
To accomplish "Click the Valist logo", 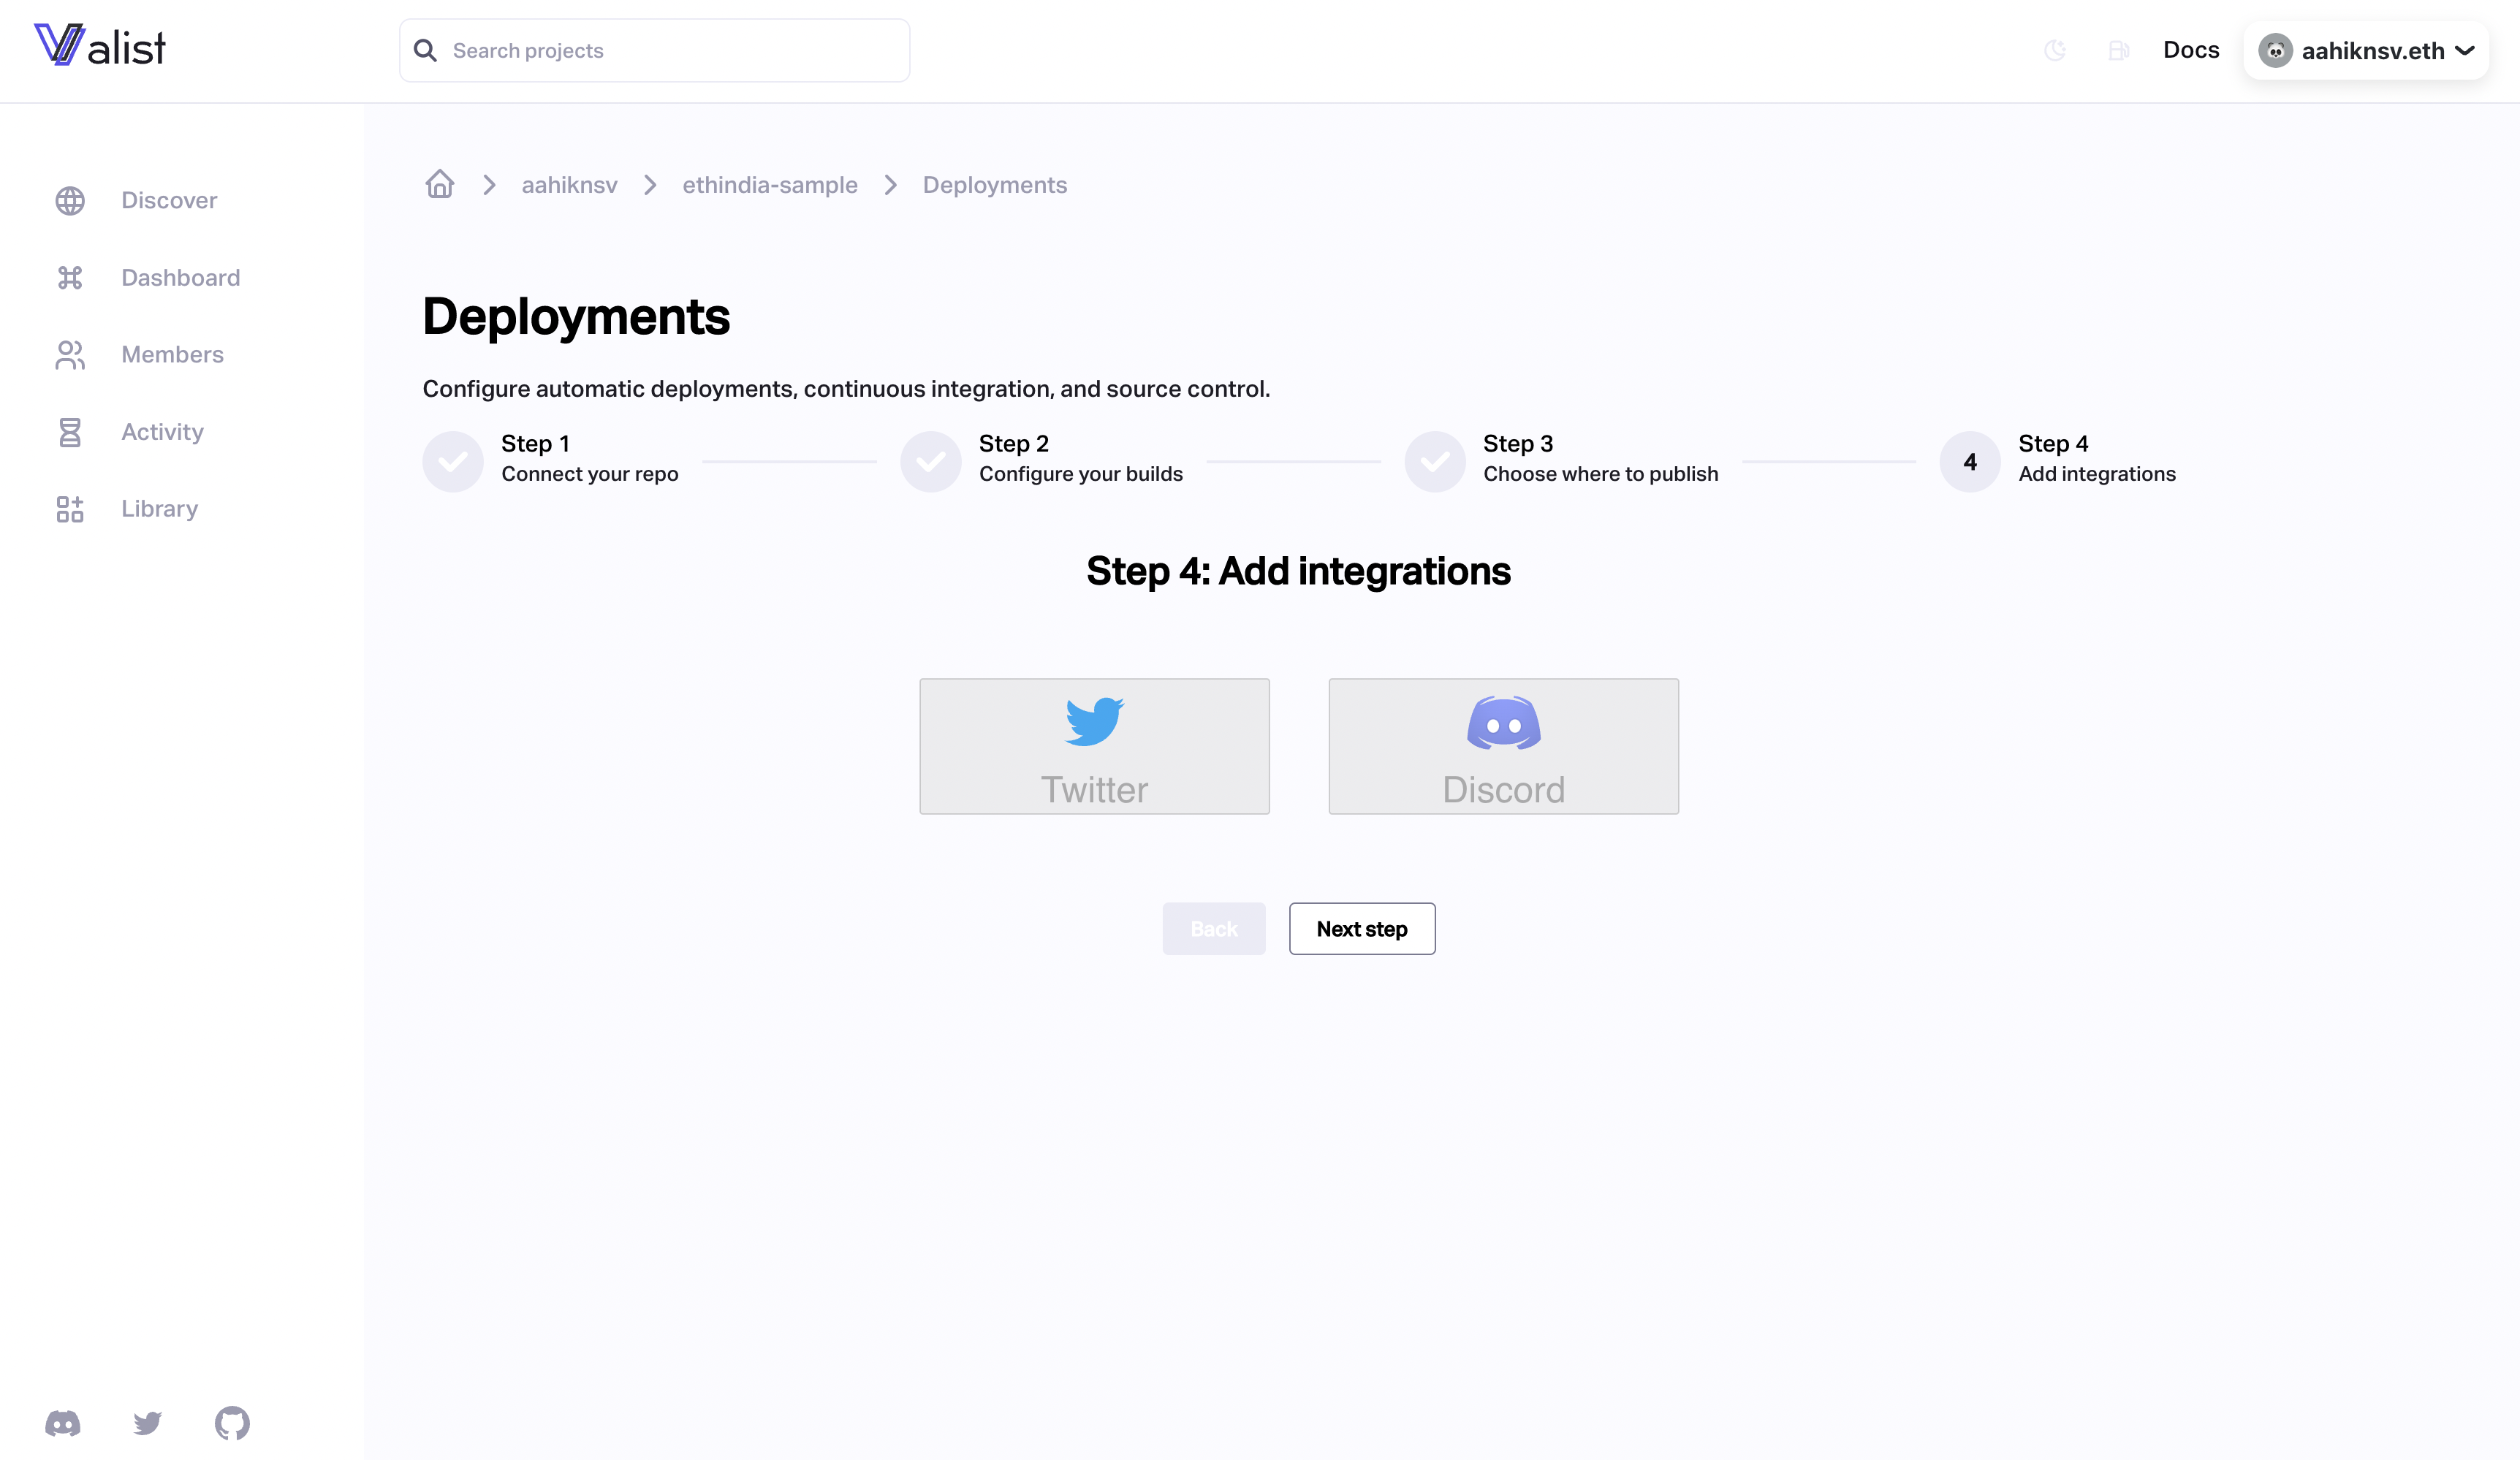I will [100, 46].
